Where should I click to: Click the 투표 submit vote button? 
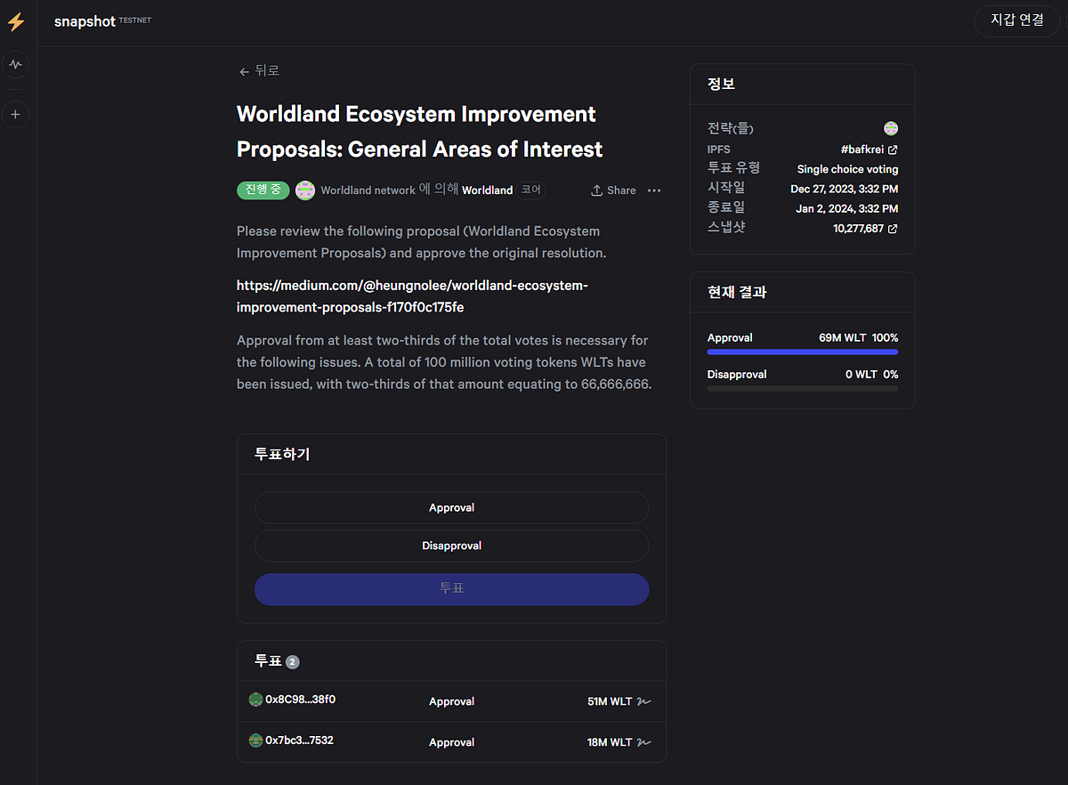[451, 589]
